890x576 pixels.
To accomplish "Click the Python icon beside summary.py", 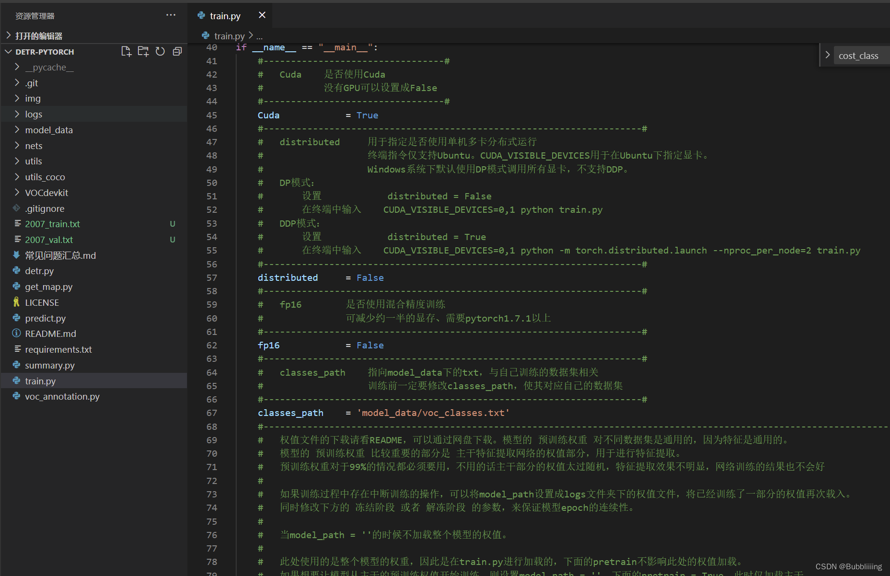I will click(17, 365).
